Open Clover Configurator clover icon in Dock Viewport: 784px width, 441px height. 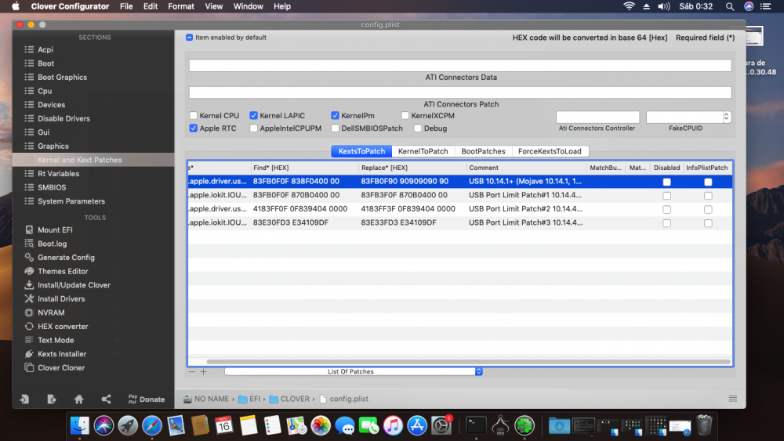(524, 425)
